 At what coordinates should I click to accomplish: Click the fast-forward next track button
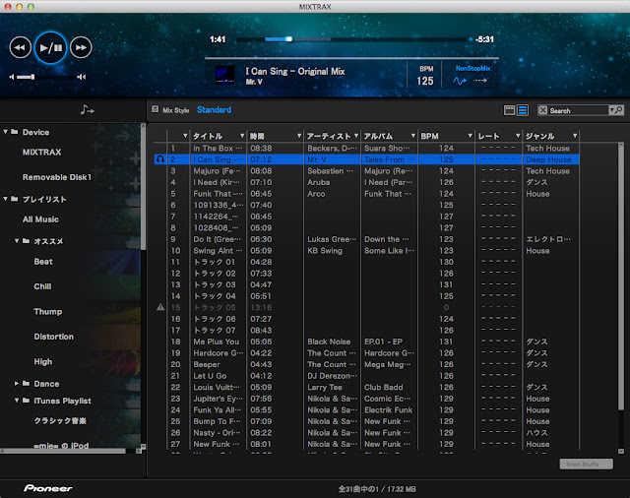[81, 47]
